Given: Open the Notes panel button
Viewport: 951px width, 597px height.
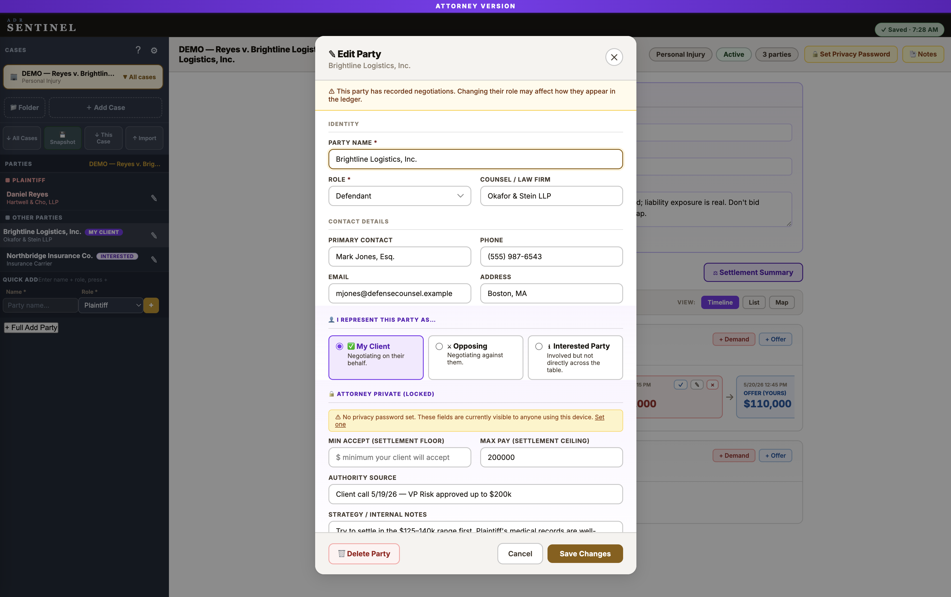Looking at the screenshot, I should (x=923, y=54).
